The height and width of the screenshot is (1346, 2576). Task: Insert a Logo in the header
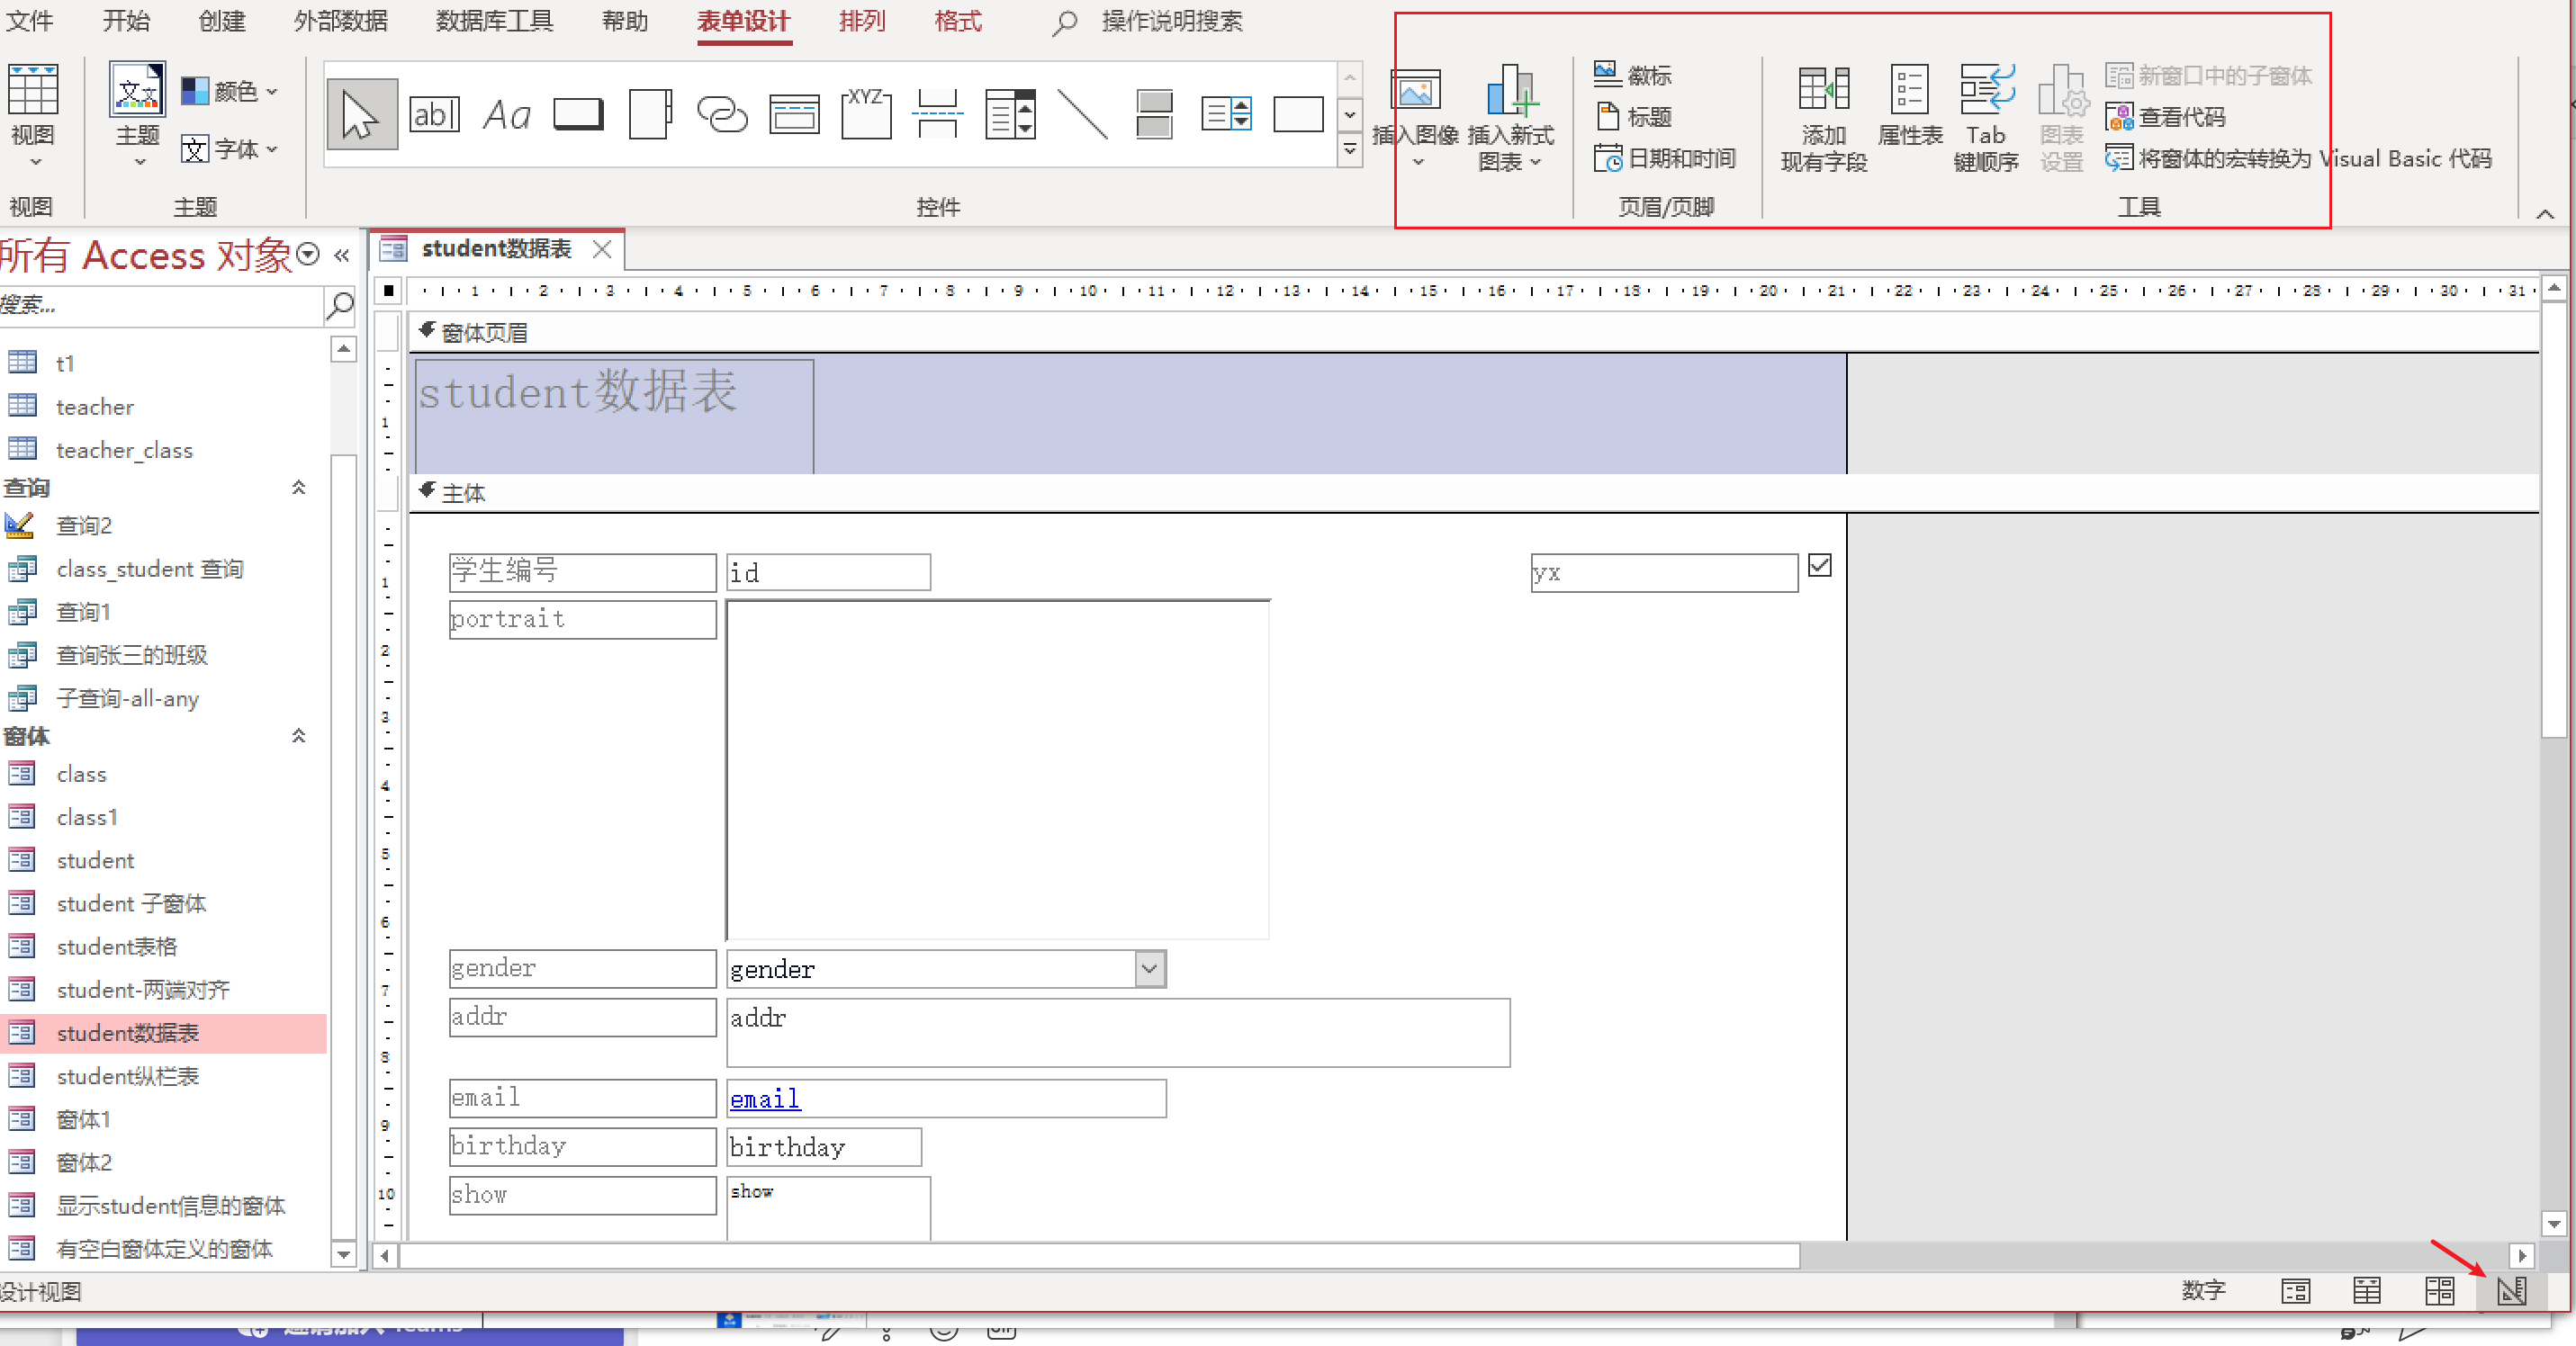(x=1632, y=75)
